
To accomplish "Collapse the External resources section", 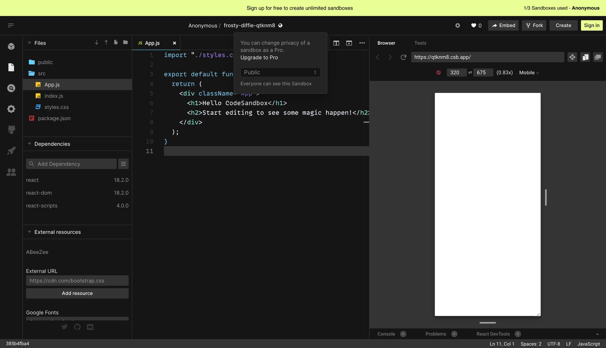I will coord(29,232).
